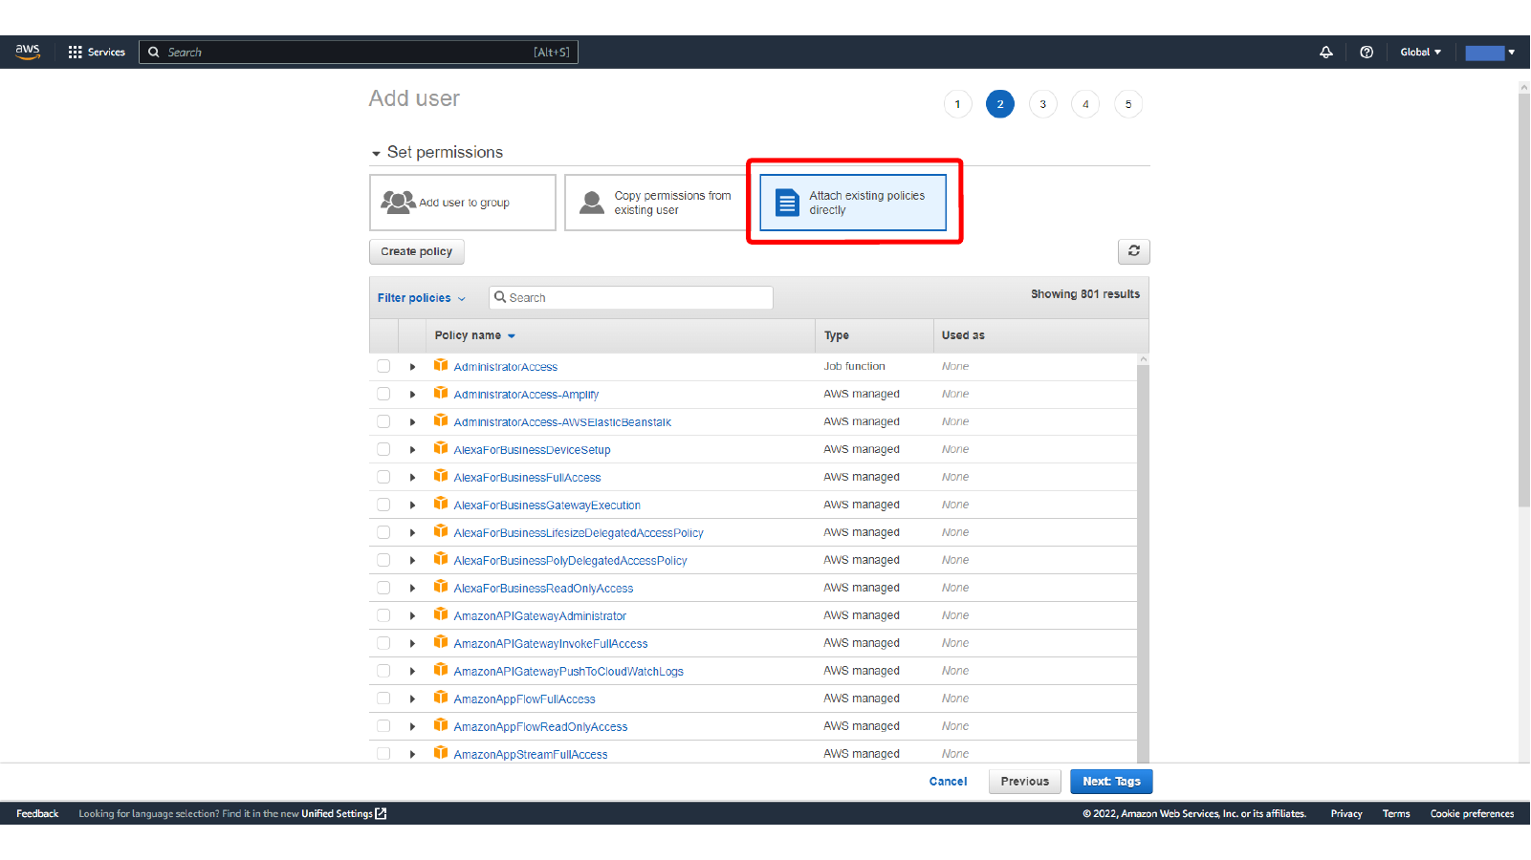
Task: Check the AdministratorAccess-AWSElasticBeanstalk checkbox
Action: point(383,421)
